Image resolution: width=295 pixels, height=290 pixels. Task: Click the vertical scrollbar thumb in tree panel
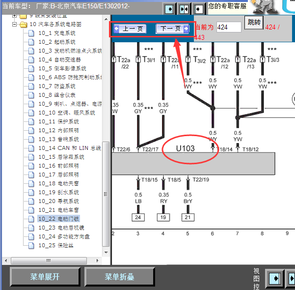pos(106,194)
